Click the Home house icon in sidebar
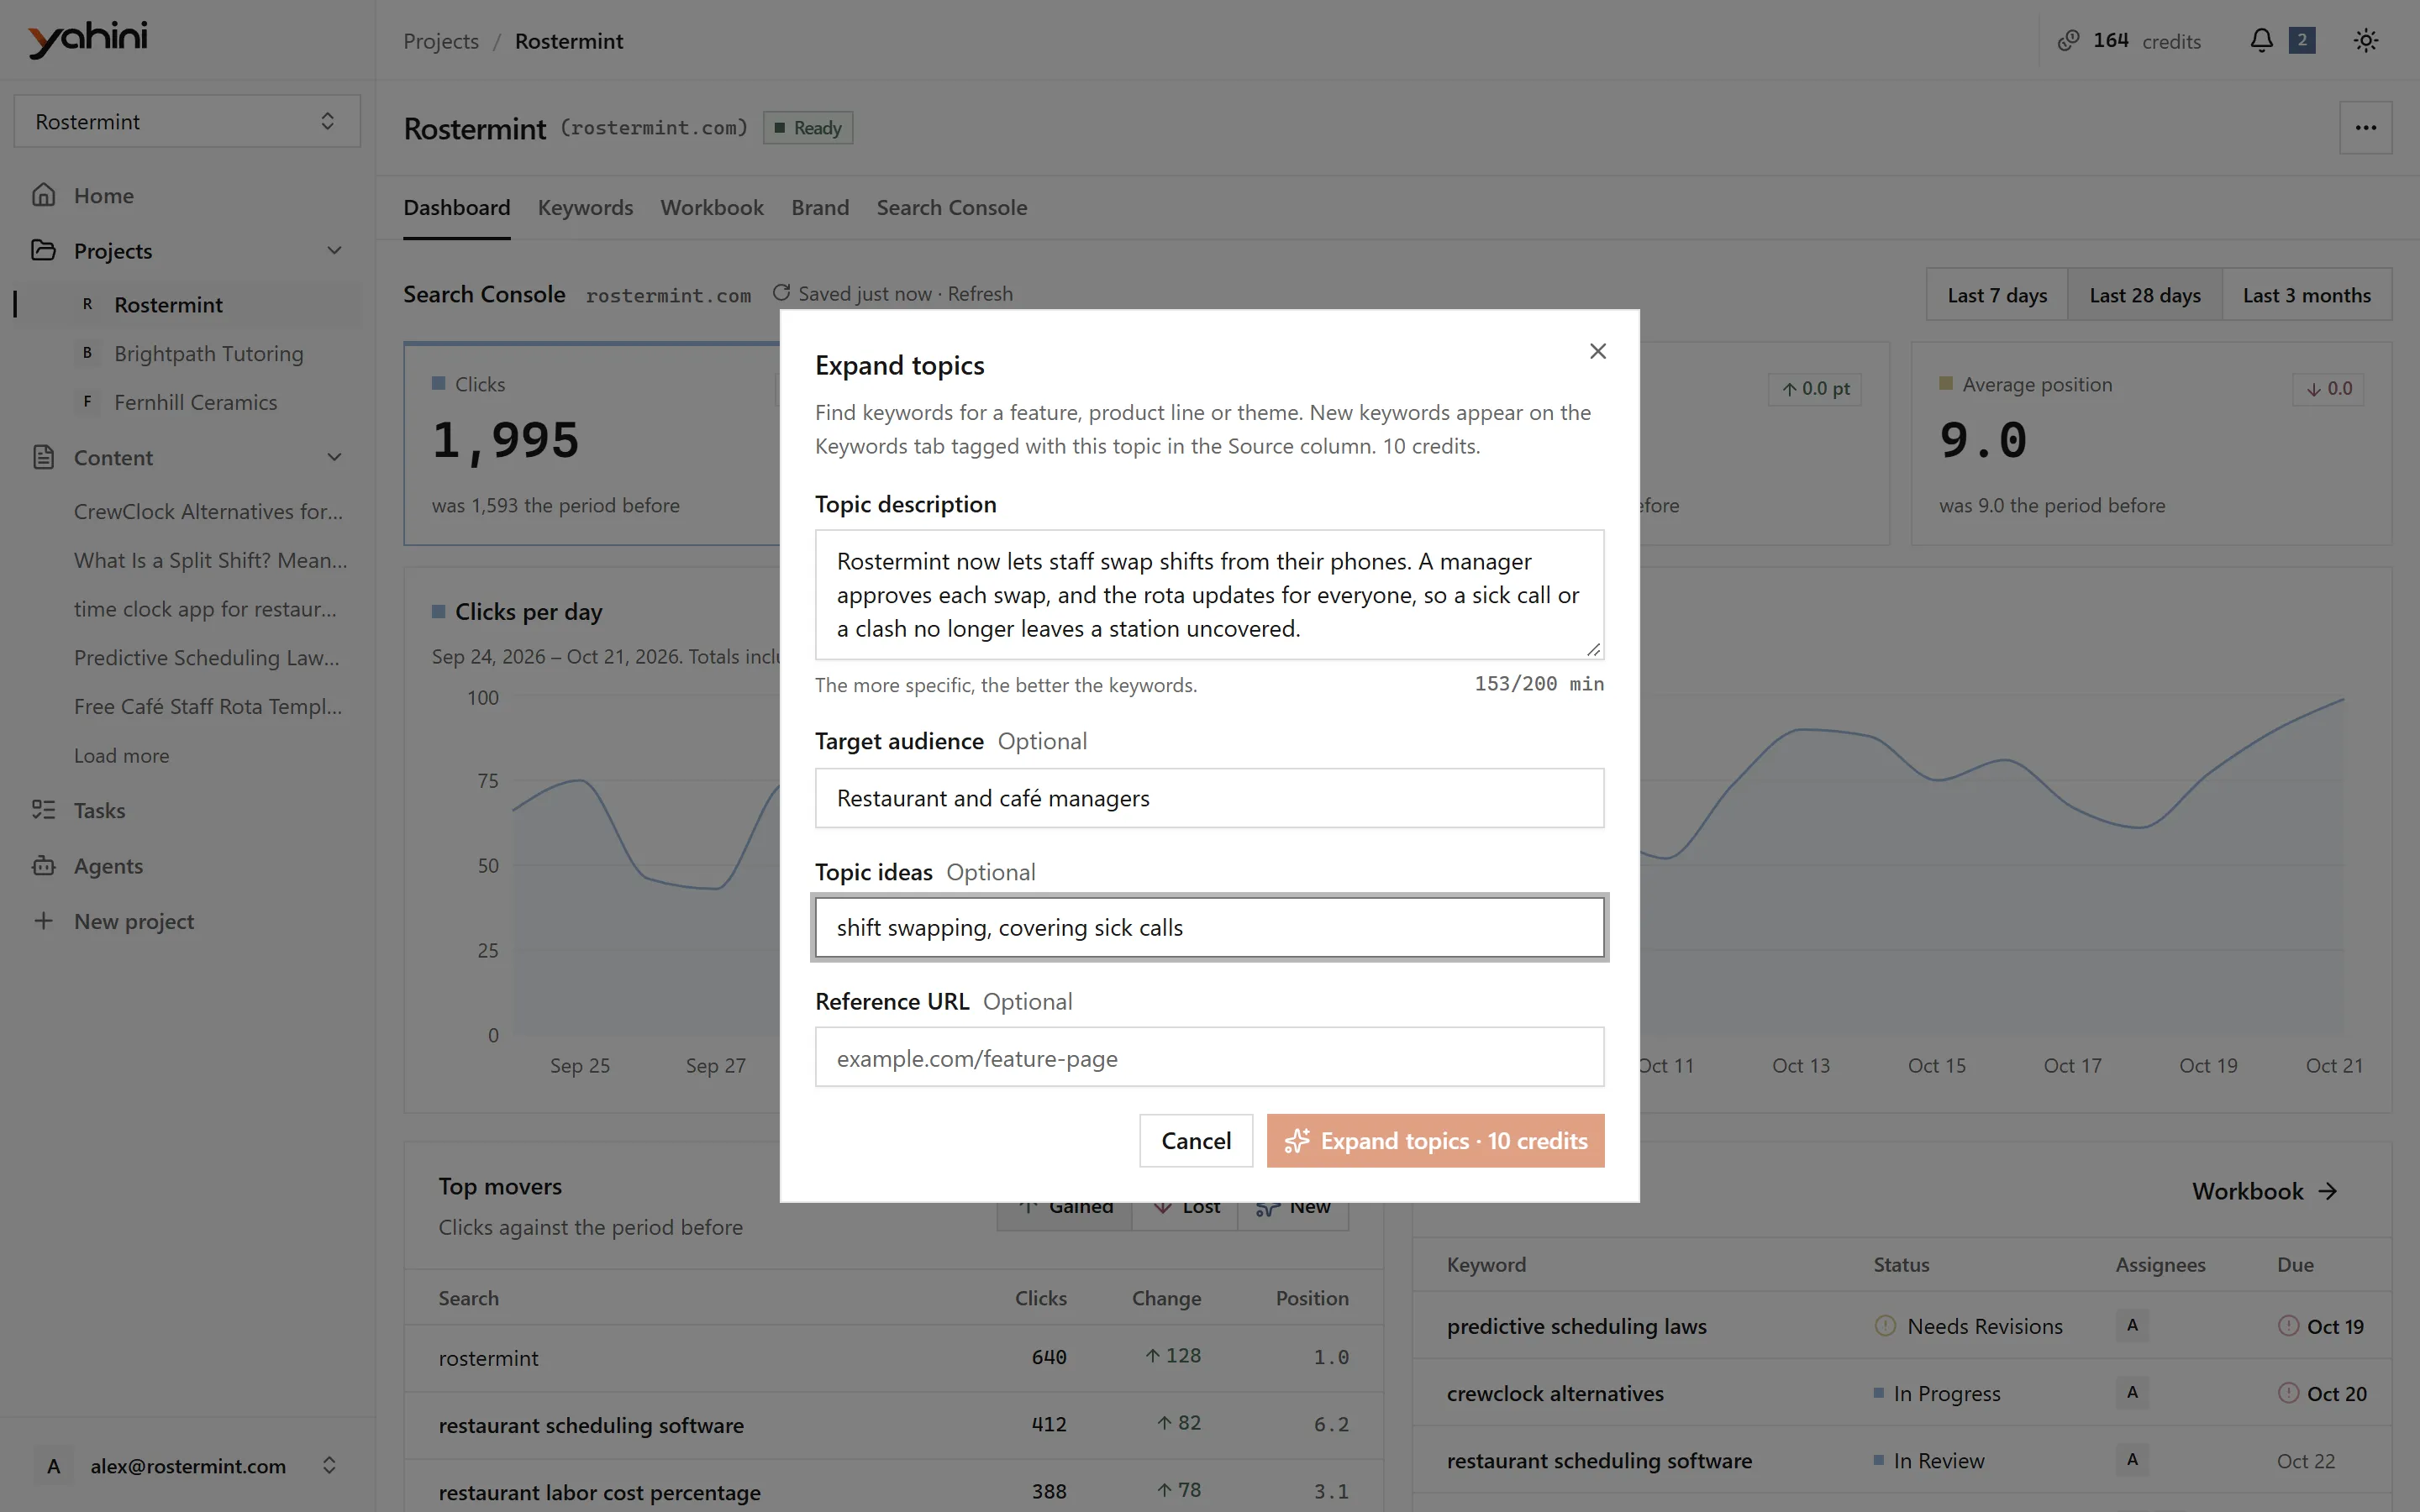Image resolution: width=2420 pixels, height=1512 pixels. coord(43,195)
